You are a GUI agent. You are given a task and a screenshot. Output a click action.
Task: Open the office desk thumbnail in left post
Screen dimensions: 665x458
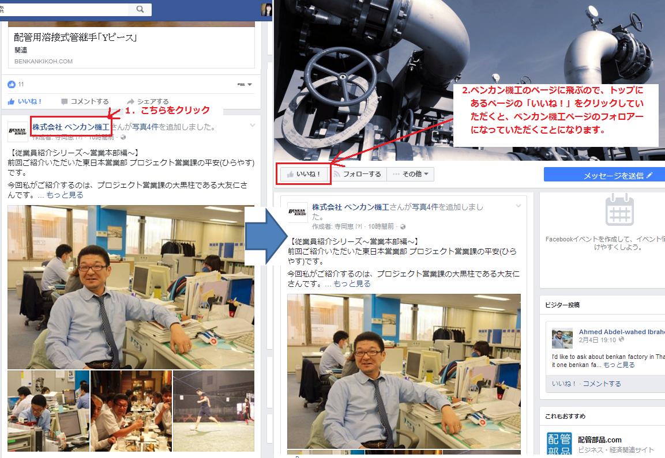pos(48,411)
